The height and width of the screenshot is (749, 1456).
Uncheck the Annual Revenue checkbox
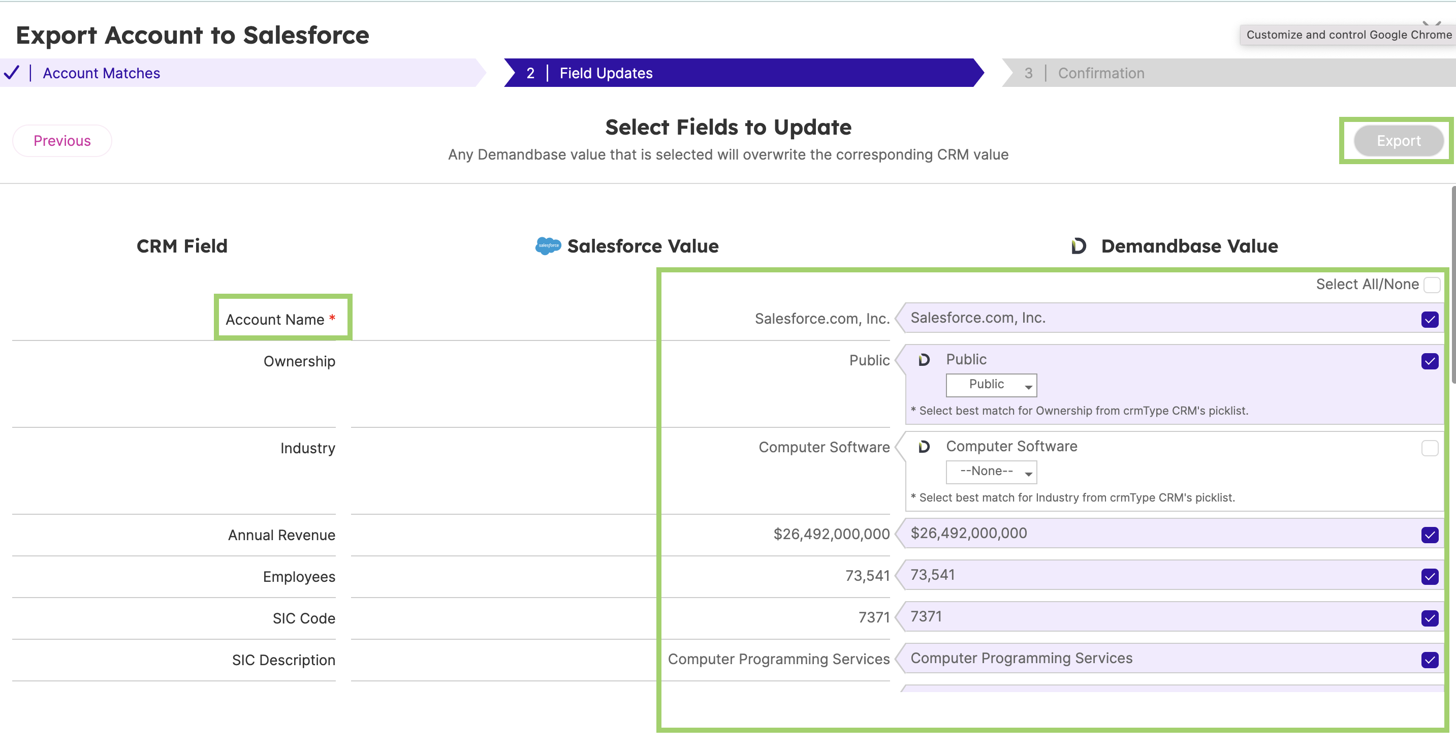pos(1430,535)
